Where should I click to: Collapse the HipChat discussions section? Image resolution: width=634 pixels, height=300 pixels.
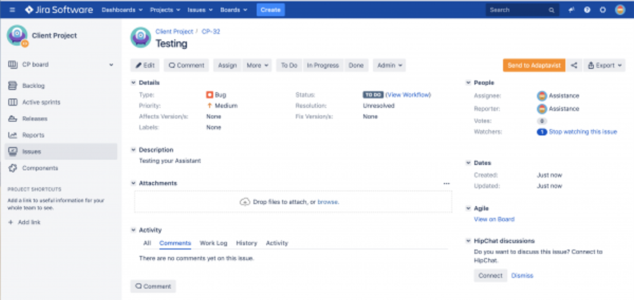click(x=468, y=241)
